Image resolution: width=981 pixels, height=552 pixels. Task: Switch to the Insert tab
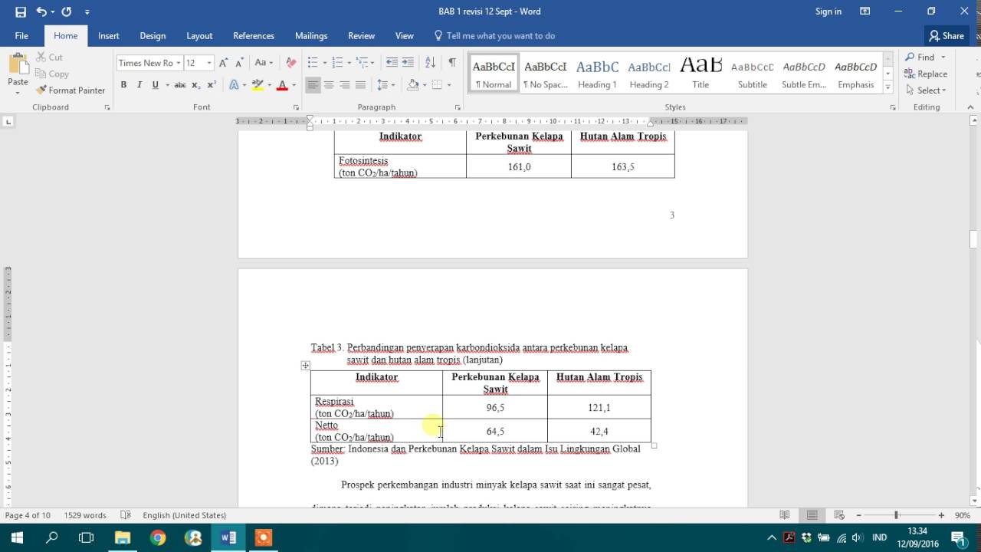[108, 36]
